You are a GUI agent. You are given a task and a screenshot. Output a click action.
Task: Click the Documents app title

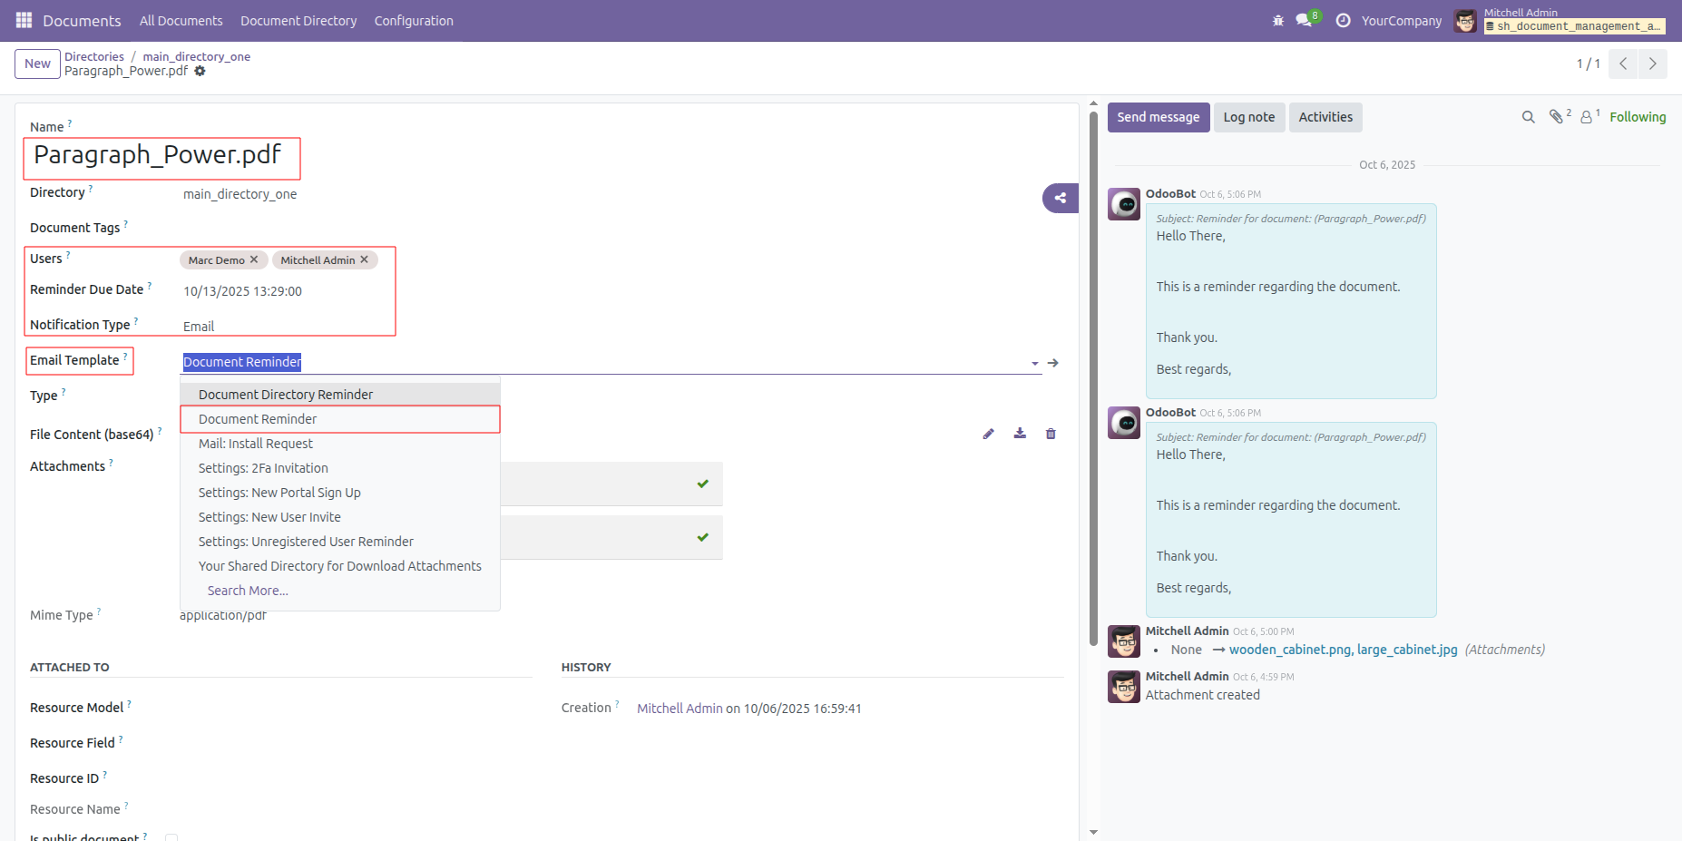[x=82, y=21]
